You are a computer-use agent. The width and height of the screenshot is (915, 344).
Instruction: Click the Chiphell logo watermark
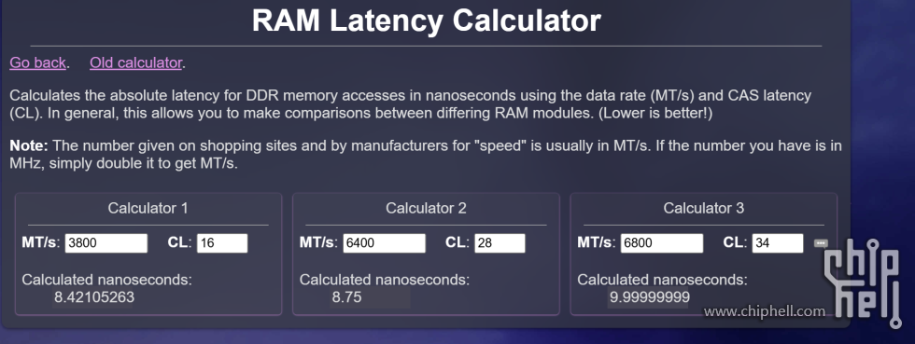tap(863, 282)
